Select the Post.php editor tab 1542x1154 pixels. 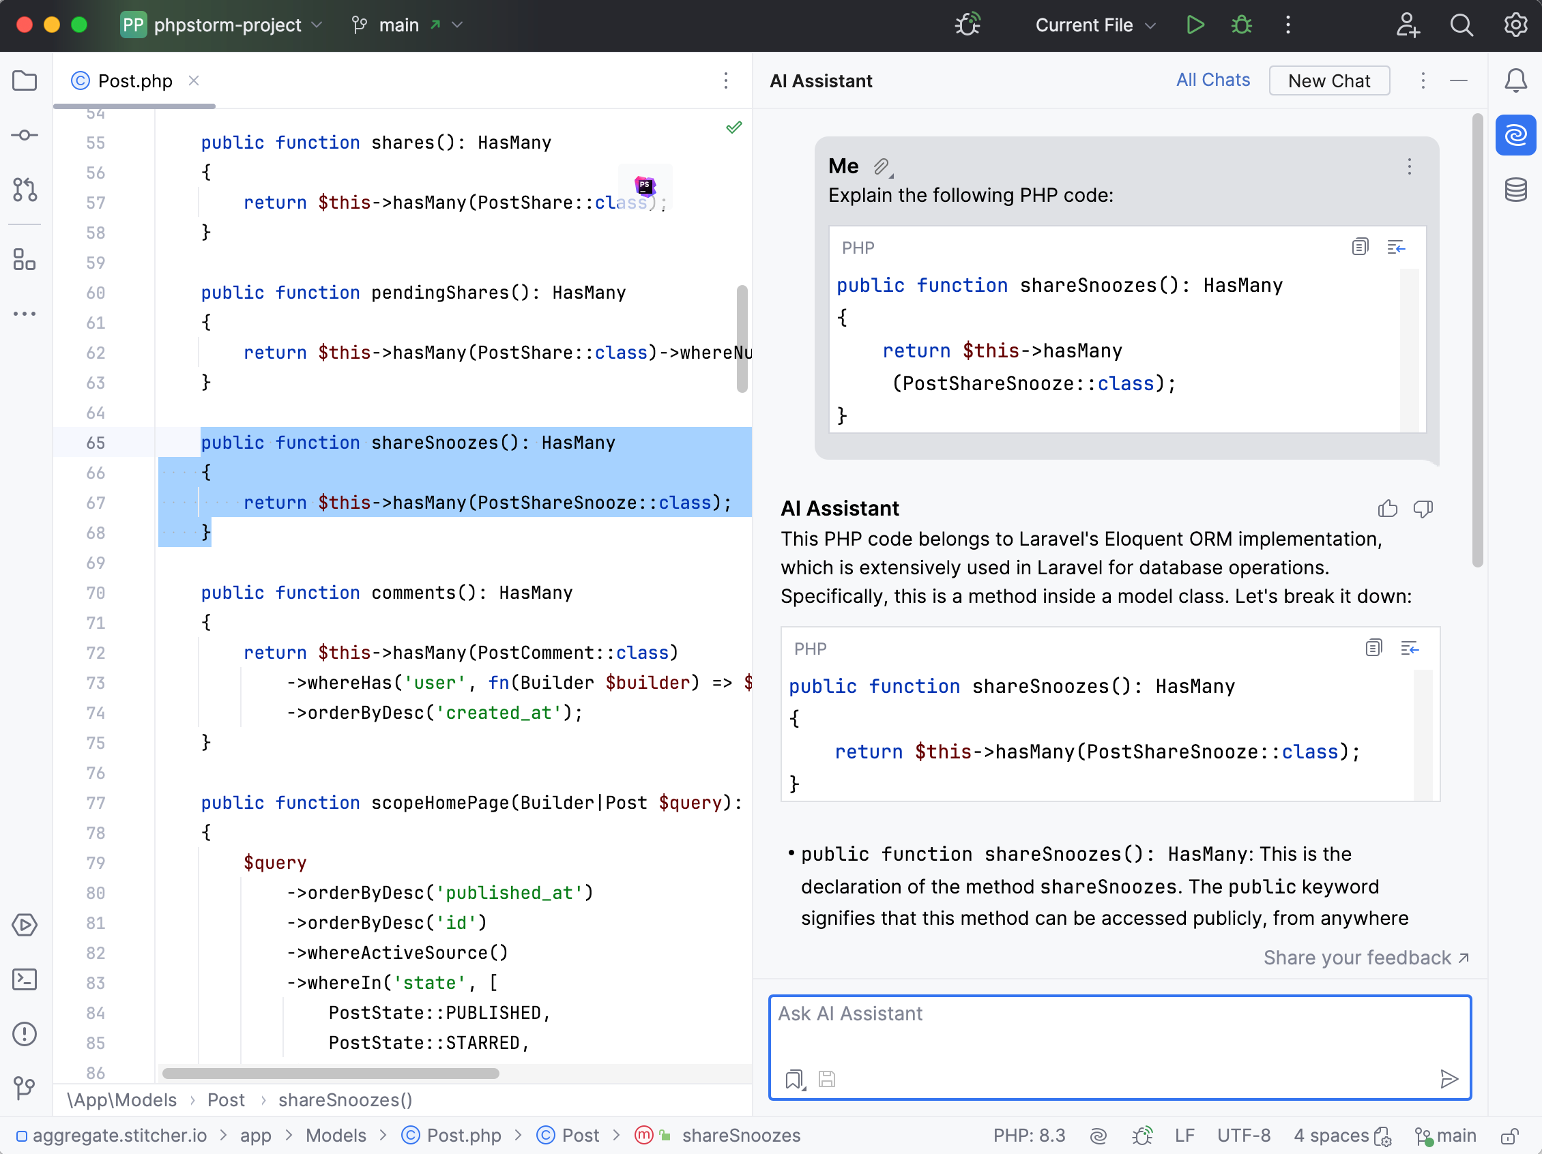tap(134, 82)
